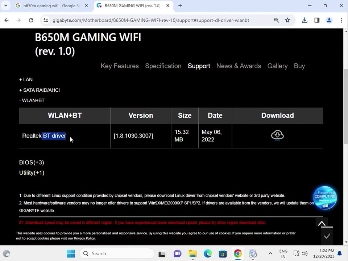Open Key Features section

point(120,66)
